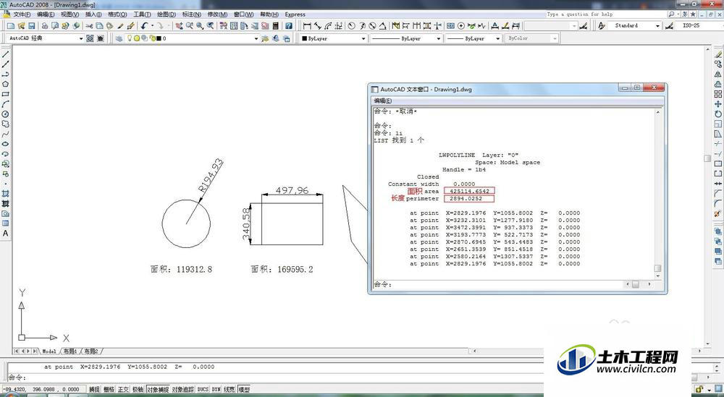Click the Pan realtime icon

pos(179,26)
